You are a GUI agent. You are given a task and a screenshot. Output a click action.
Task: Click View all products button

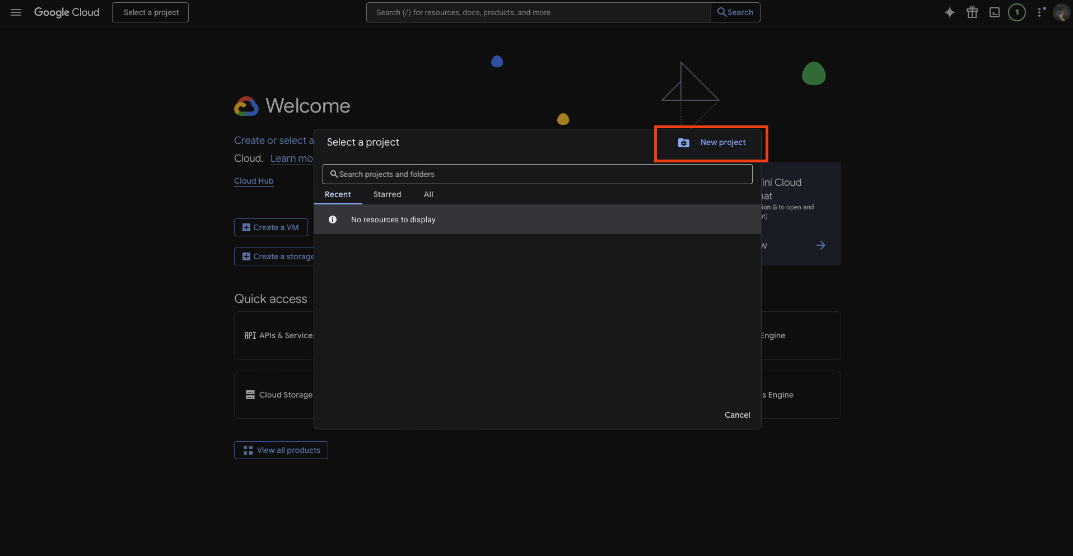[281, 450]
